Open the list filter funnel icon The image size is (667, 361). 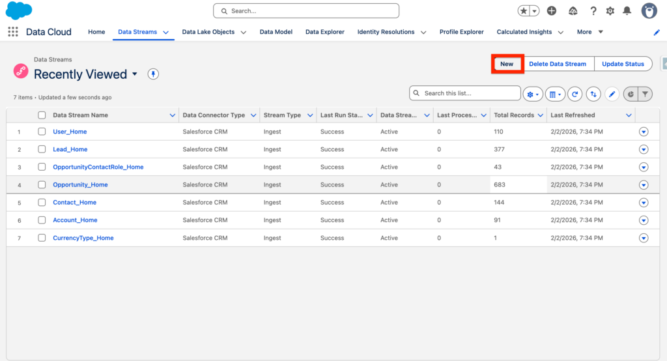click(x=645, y=94)
